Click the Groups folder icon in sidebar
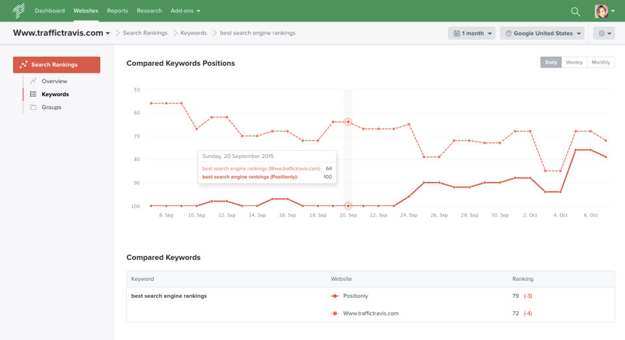Image resolution: width=625 pixels, height=340 pixels. coord(33,107)
